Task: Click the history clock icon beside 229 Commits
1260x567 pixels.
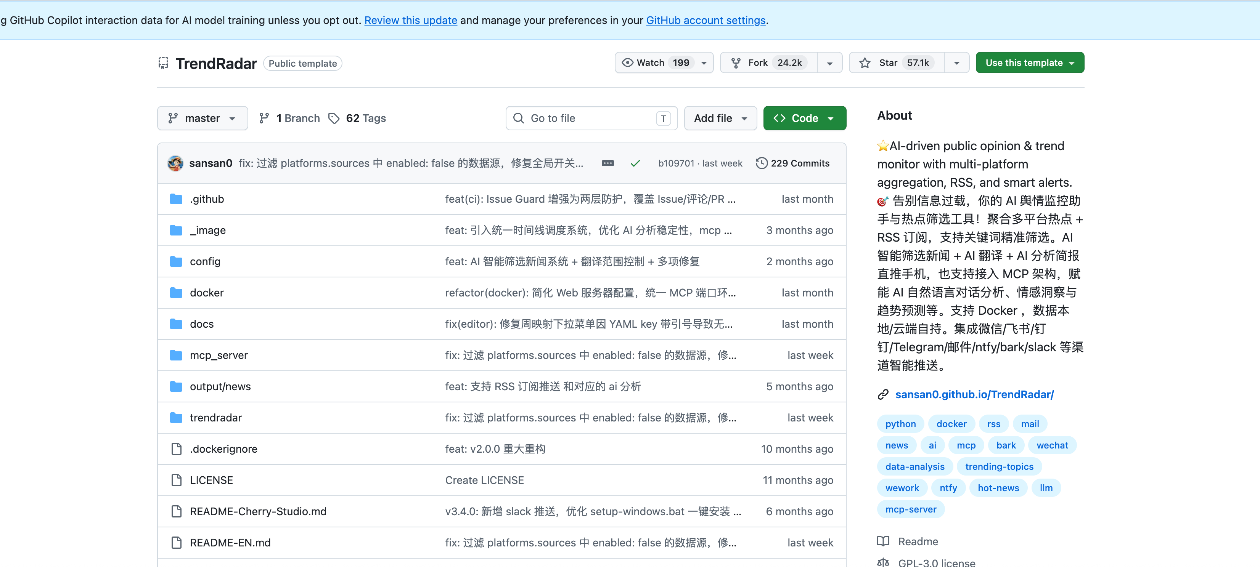Action: (x=761, y=163)
